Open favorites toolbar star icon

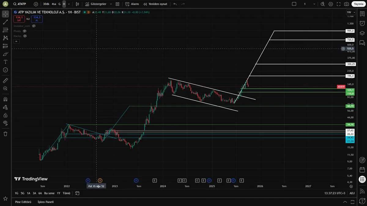click(6, 199)
